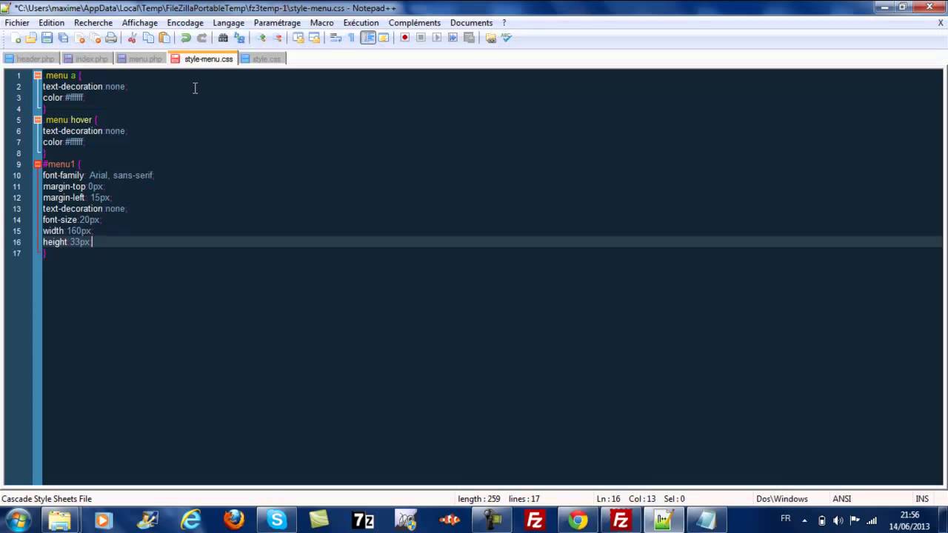This screenshot has width=948, height=533.
Task: Collapse the .menu a block on line 1
Action: 37,76
